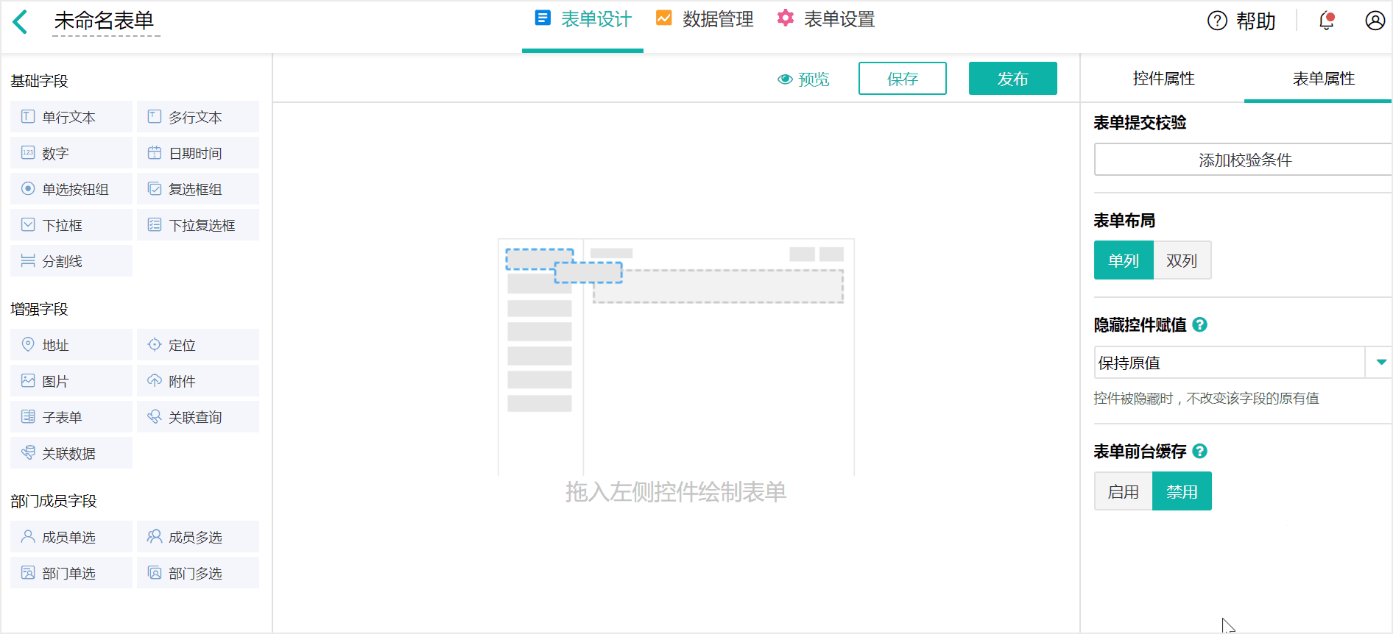
Task: Click the 单选按钮组 radio icon
Action: [x=28, y=188]
